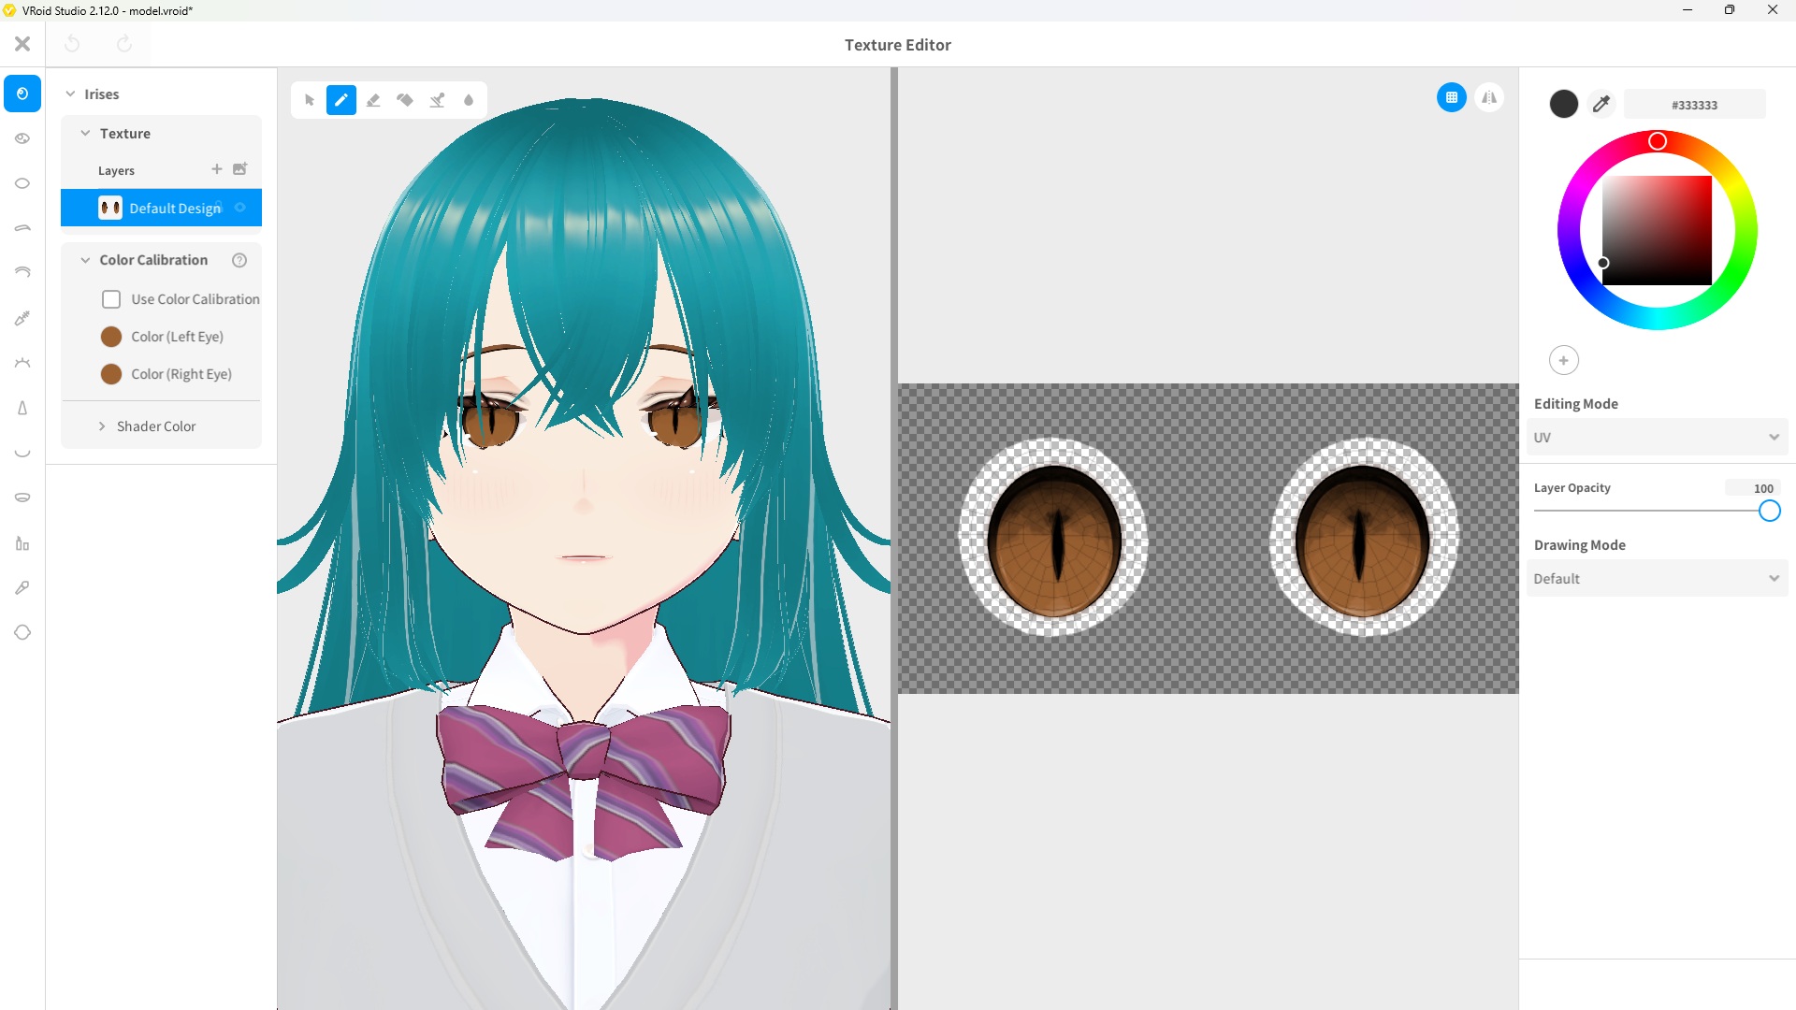Toggle visibility of the Default Design layer
The height and width of the screenshot is (1010, 1796).
tap(240, 208)
